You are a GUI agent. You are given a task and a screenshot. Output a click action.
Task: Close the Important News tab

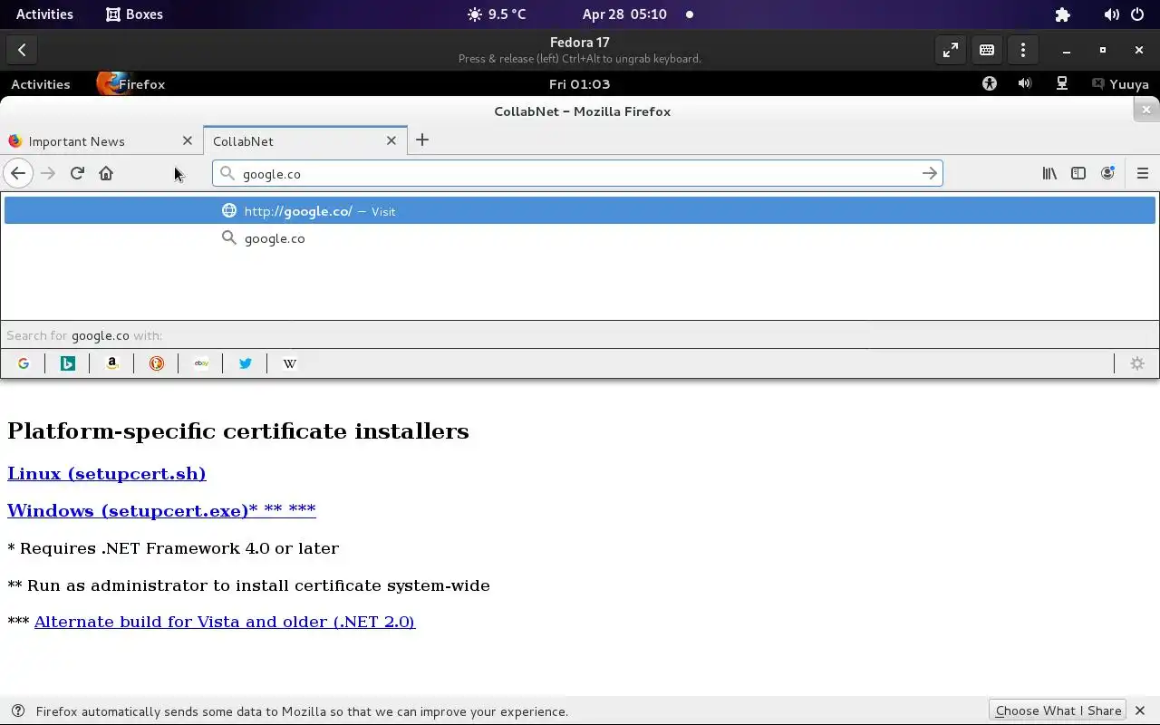(188, 140)
